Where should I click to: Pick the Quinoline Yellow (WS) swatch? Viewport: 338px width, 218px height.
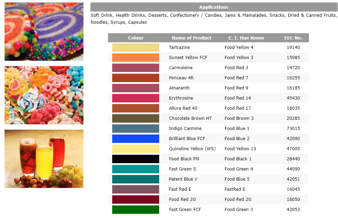click(x=136, y=148)
